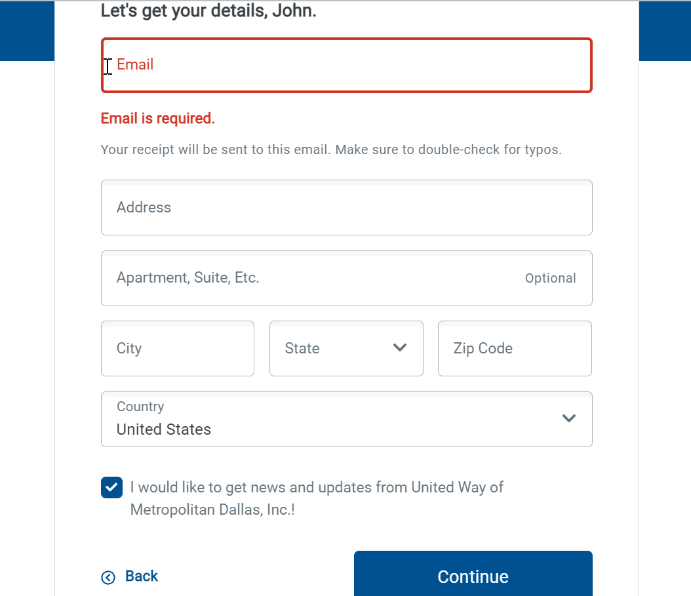The height and width of the screenshot is (596, 691).
Task: Open the State dropdown
Action: pyautogui.click(x=346, y=348)
